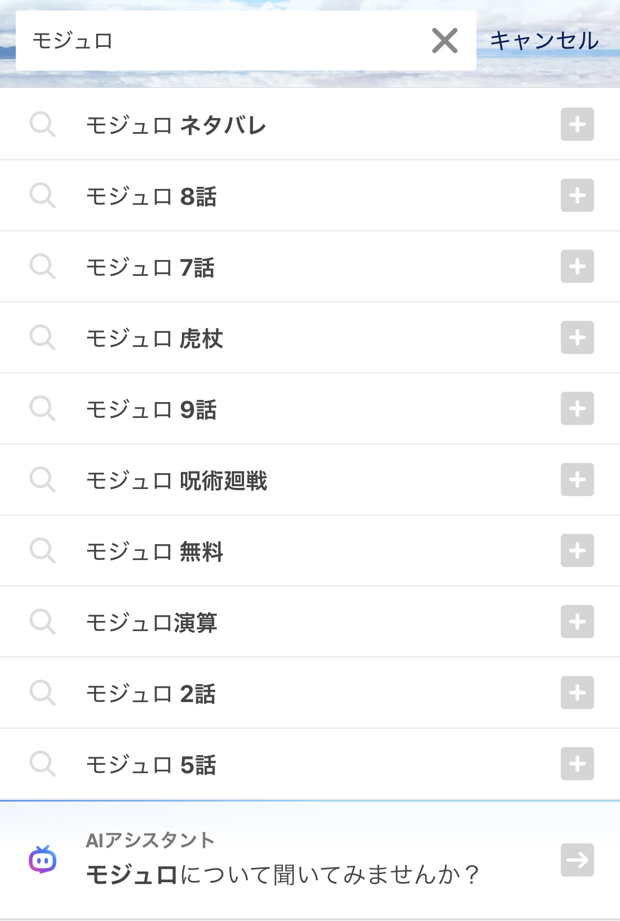Tap the AI assistant robot icon
The height and width of the screenshot is (921, 620).
point(43,860)
